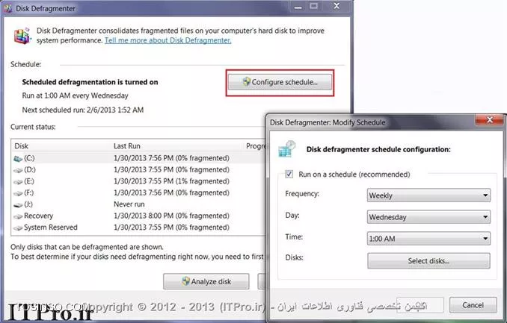Select the Recovery drive icon

point(18,216)
